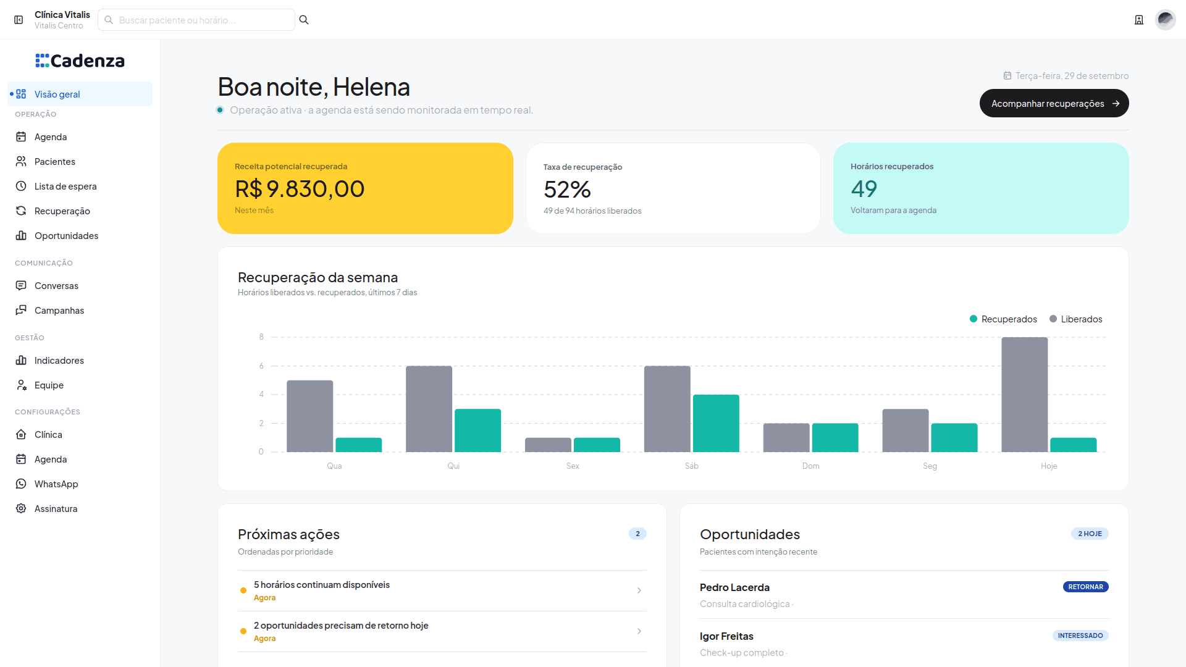The width and height of the screenshot is (1186, 667).
Task: Click the Campanhas megaphone icon
Action: click(x=21, y=310)
